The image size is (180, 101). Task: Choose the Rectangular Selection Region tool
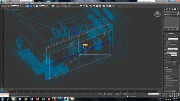coord(24,6)
